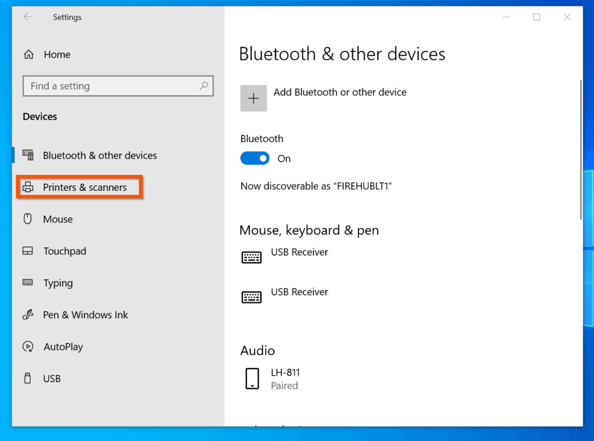Click the USB drive icon in sidebar
Viewport: 594px width, 441px height.
[28, 378]
